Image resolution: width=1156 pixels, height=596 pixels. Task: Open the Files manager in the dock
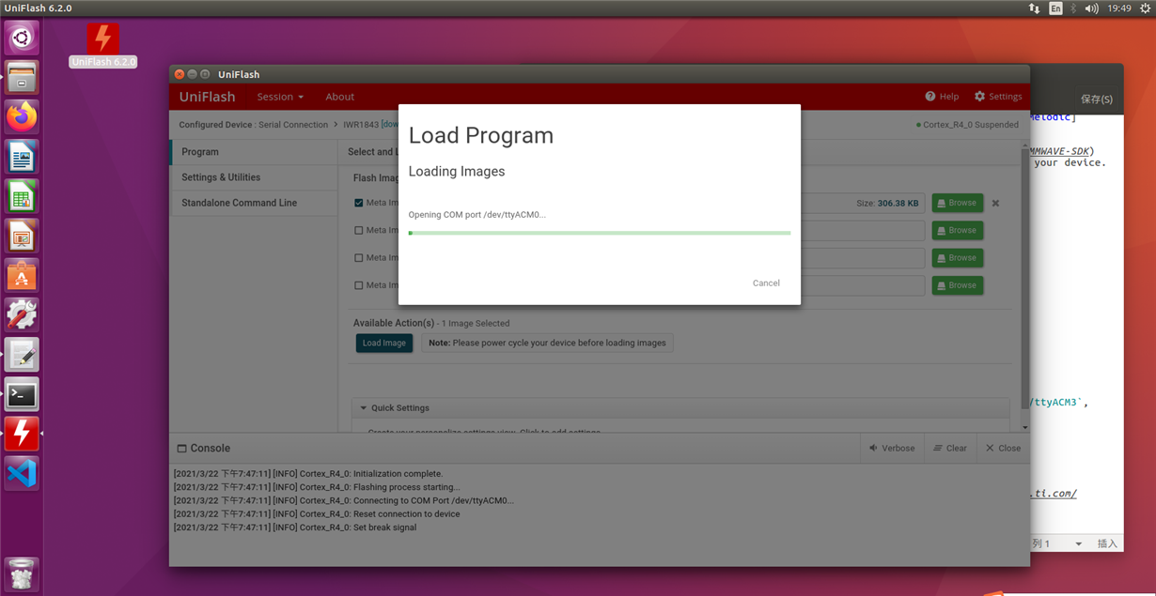pyautogui.click(x=22, y=77)
